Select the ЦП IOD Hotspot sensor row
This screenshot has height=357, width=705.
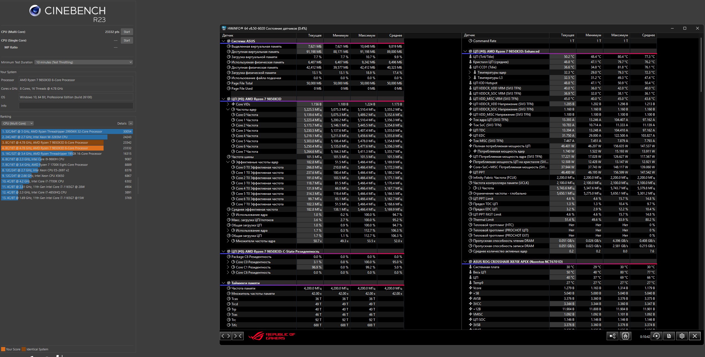point(559,83)
